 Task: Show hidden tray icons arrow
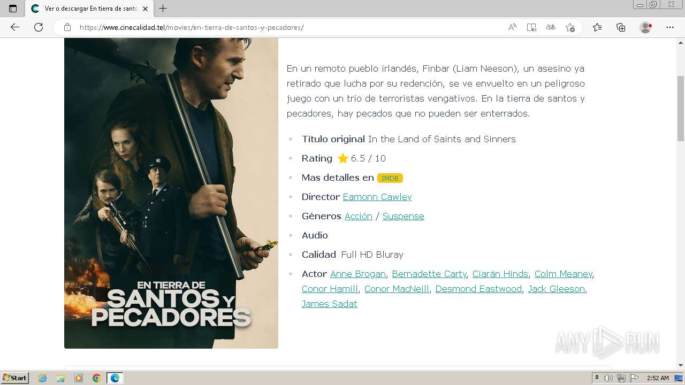click(597, 378)
